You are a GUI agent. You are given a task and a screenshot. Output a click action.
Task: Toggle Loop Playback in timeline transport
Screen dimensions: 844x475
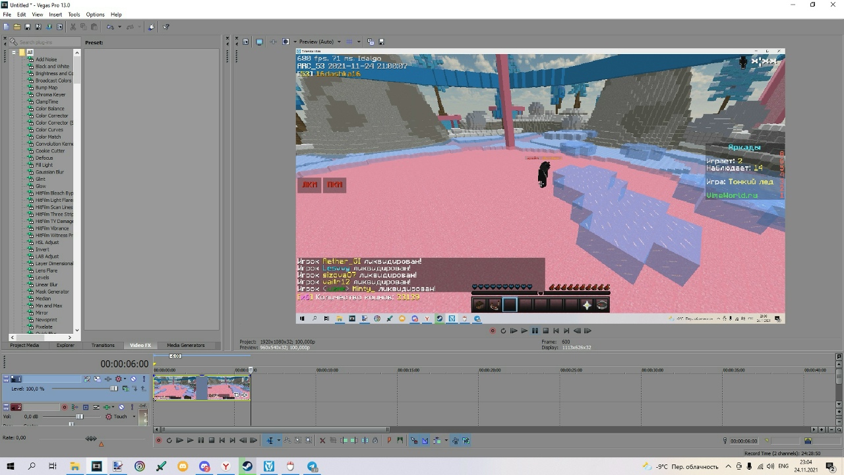click(169, 441)
